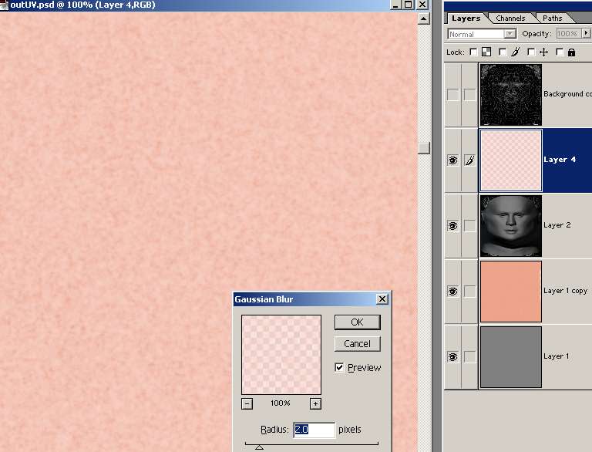Hide Layer 1 copy visibility eye
Screen dimensions: 592x452
[452, 292]
